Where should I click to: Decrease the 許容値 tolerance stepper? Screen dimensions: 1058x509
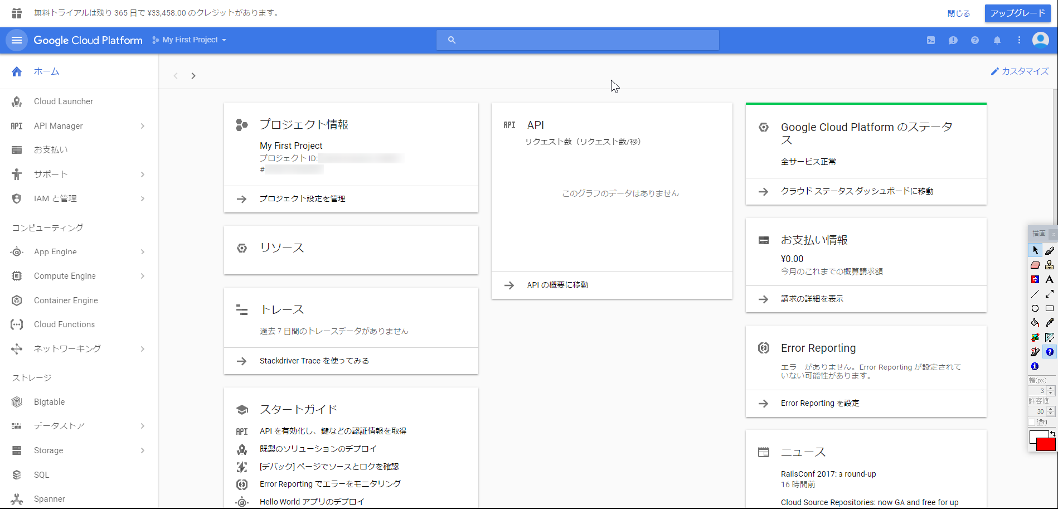tap(1051, 414)
